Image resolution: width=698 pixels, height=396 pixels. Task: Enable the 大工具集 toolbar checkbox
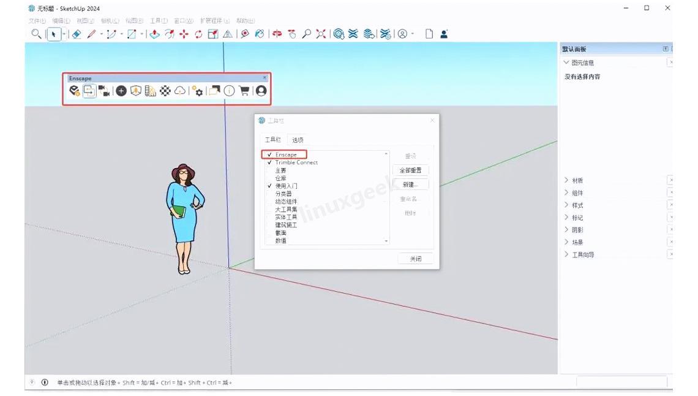coord(269,209)
